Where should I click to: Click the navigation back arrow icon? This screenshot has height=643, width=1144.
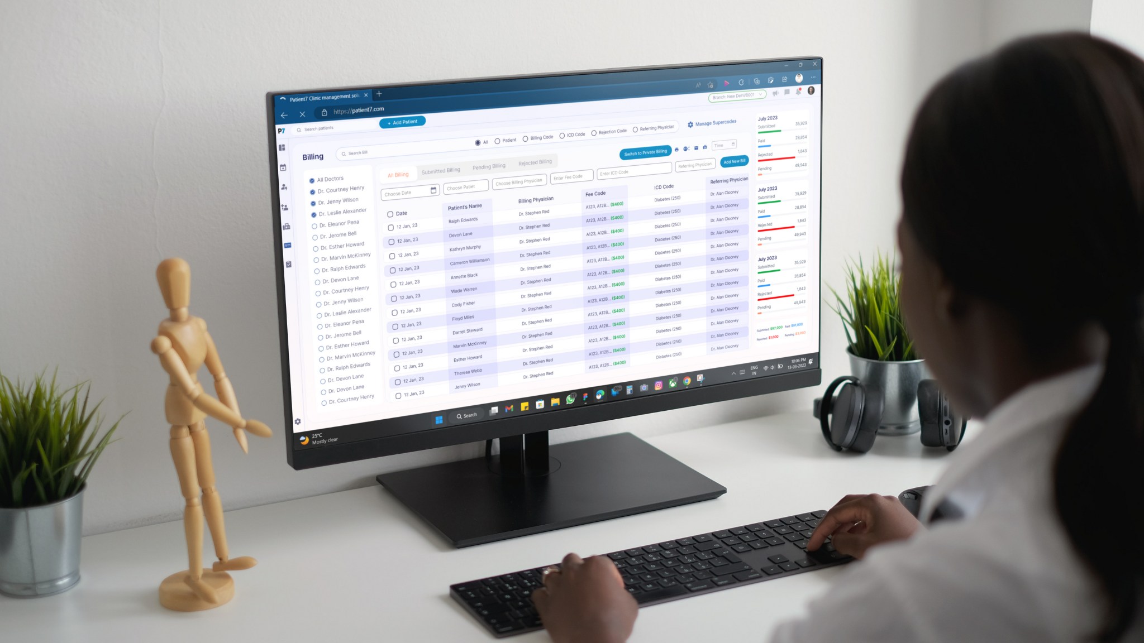pyautogui.click(x=285, y=112)
